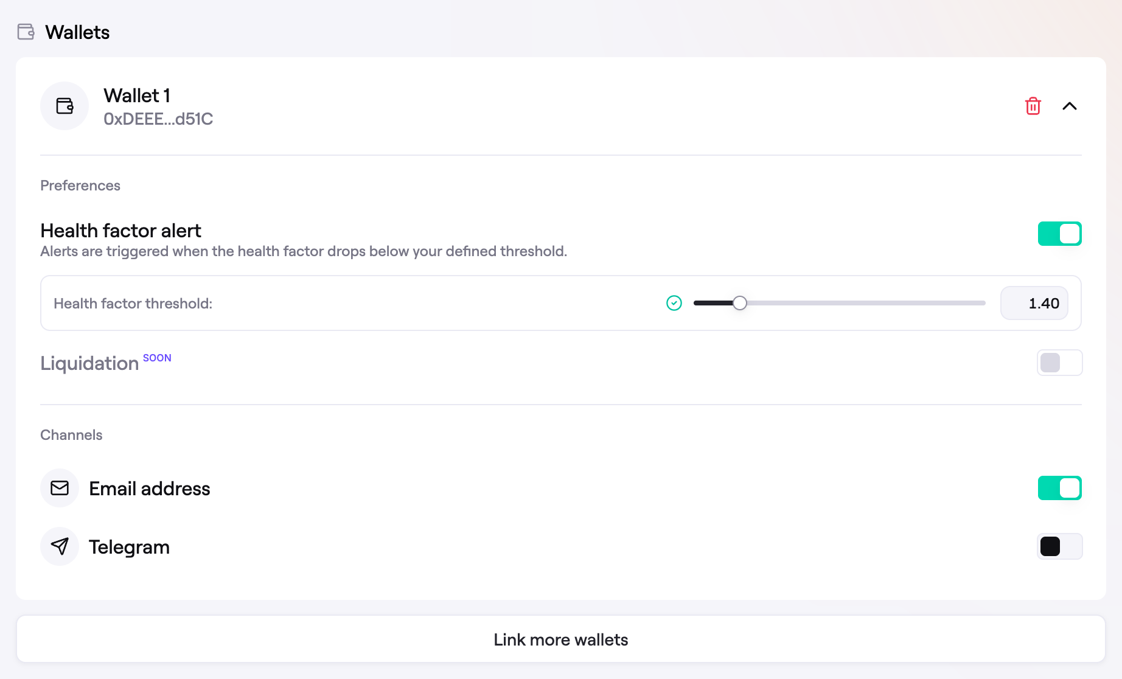Image resolution: width=1122 pixels, height=679 pixels.
Task: Click the Email envelope icon
Action: pos(60,488)
